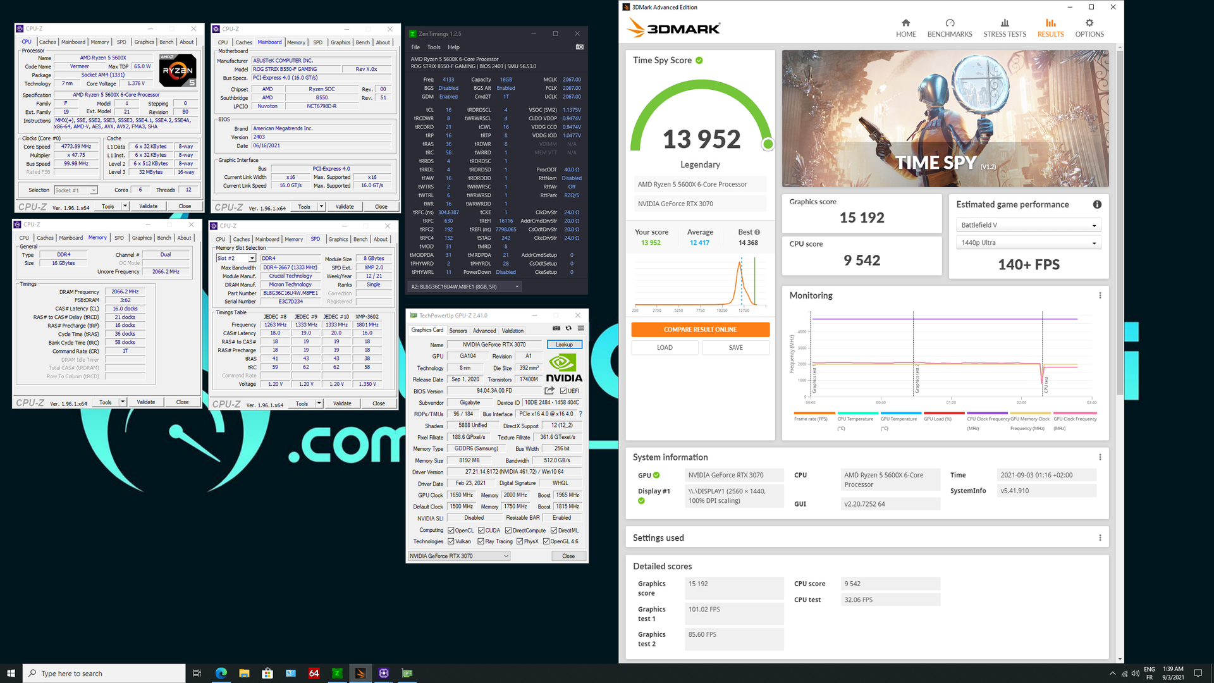Open Tools dropdown arrow in CPU-Z CPU window
1214x683 pixels.
pos(125,206)
